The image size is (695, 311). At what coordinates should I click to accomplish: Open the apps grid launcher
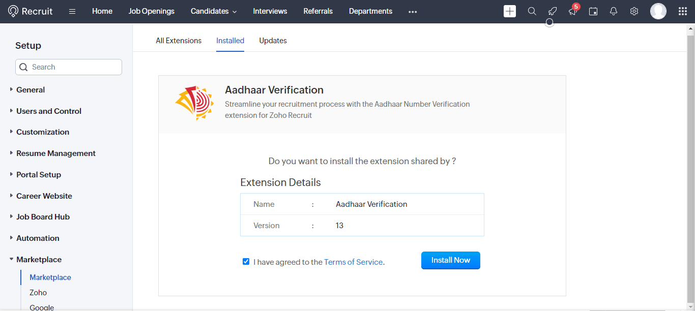[683, 11]
